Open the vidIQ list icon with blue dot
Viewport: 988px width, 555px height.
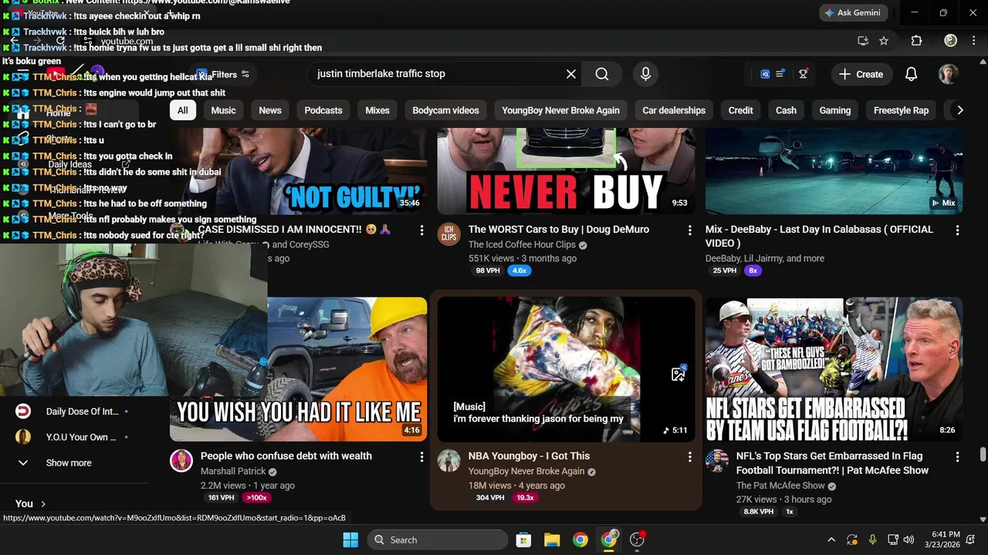point(780,74)
